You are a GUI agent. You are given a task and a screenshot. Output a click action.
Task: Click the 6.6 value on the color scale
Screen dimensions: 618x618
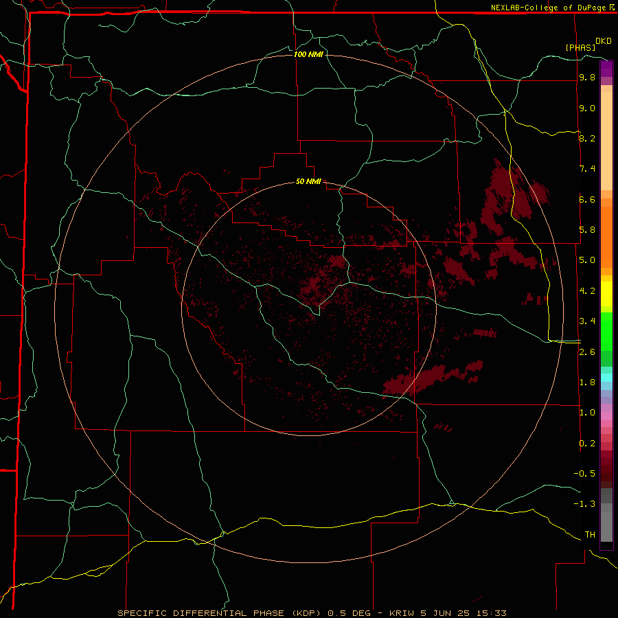click(x=587, y=199)
